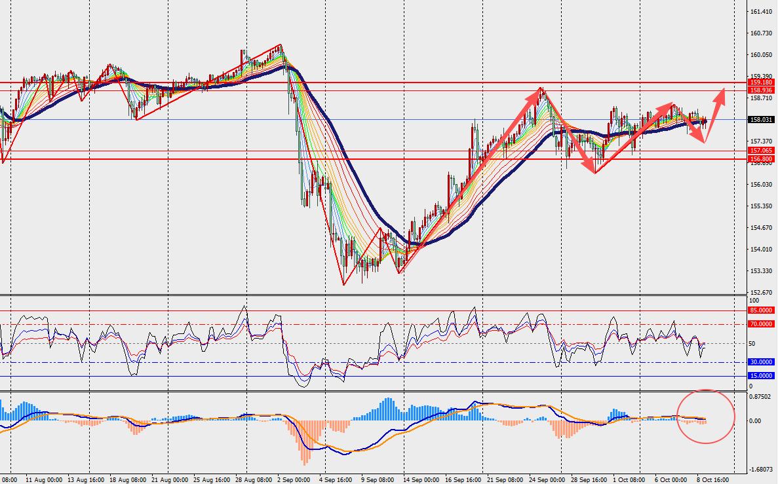The width and height of the screenshot is (778, 484).
Task: Click the red 158.936 price level label
Action: 761,90
